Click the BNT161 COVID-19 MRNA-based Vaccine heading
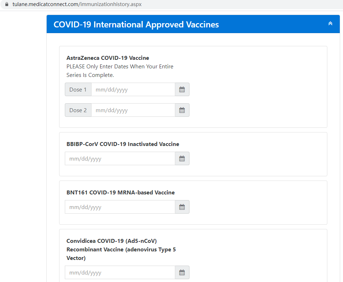343x282 pixels. point(120,193)
